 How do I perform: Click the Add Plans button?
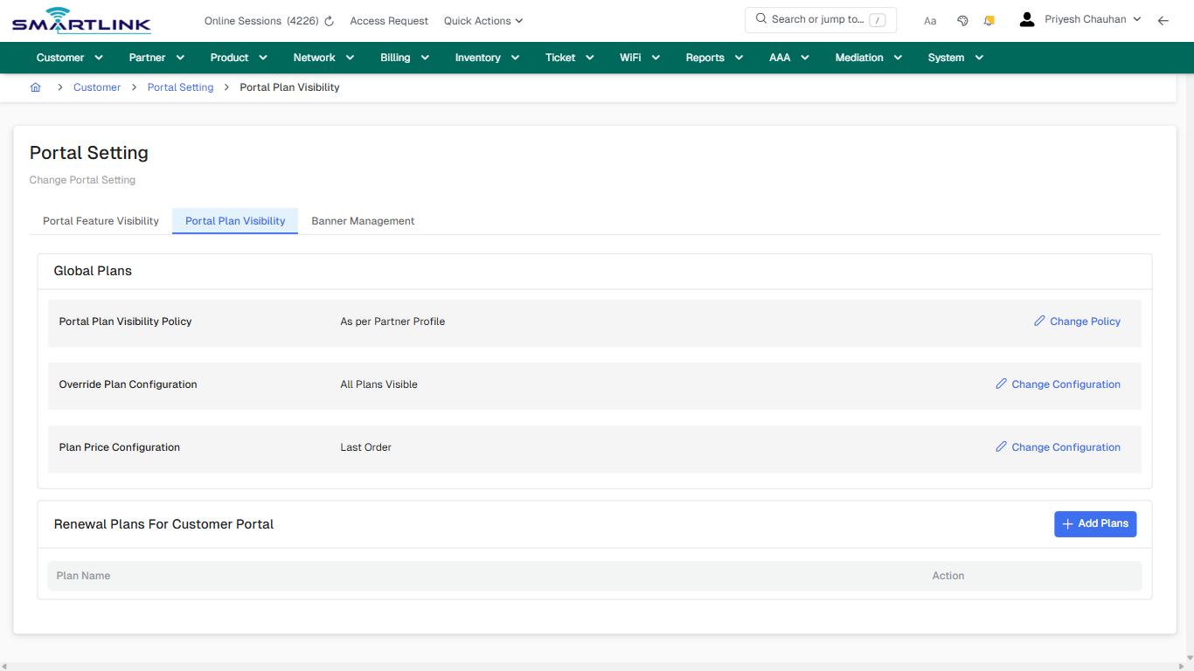click(x=1095, y=523)
